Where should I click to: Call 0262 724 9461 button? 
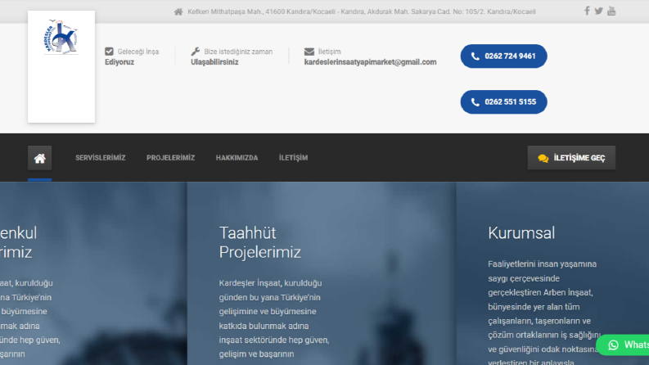[x=503, y=56]
